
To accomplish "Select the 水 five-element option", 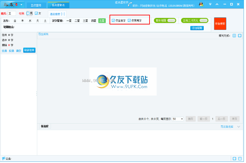I will [x=30, y=21].
